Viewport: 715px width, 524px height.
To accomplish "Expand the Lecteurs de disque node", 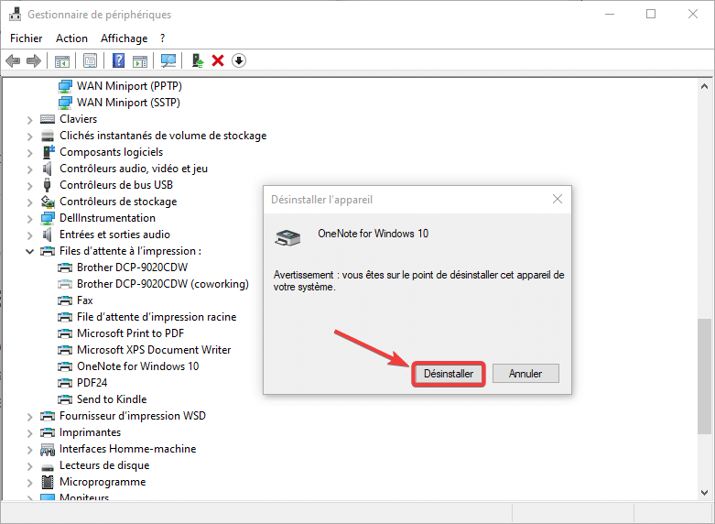I will click(x=29, y=466).
